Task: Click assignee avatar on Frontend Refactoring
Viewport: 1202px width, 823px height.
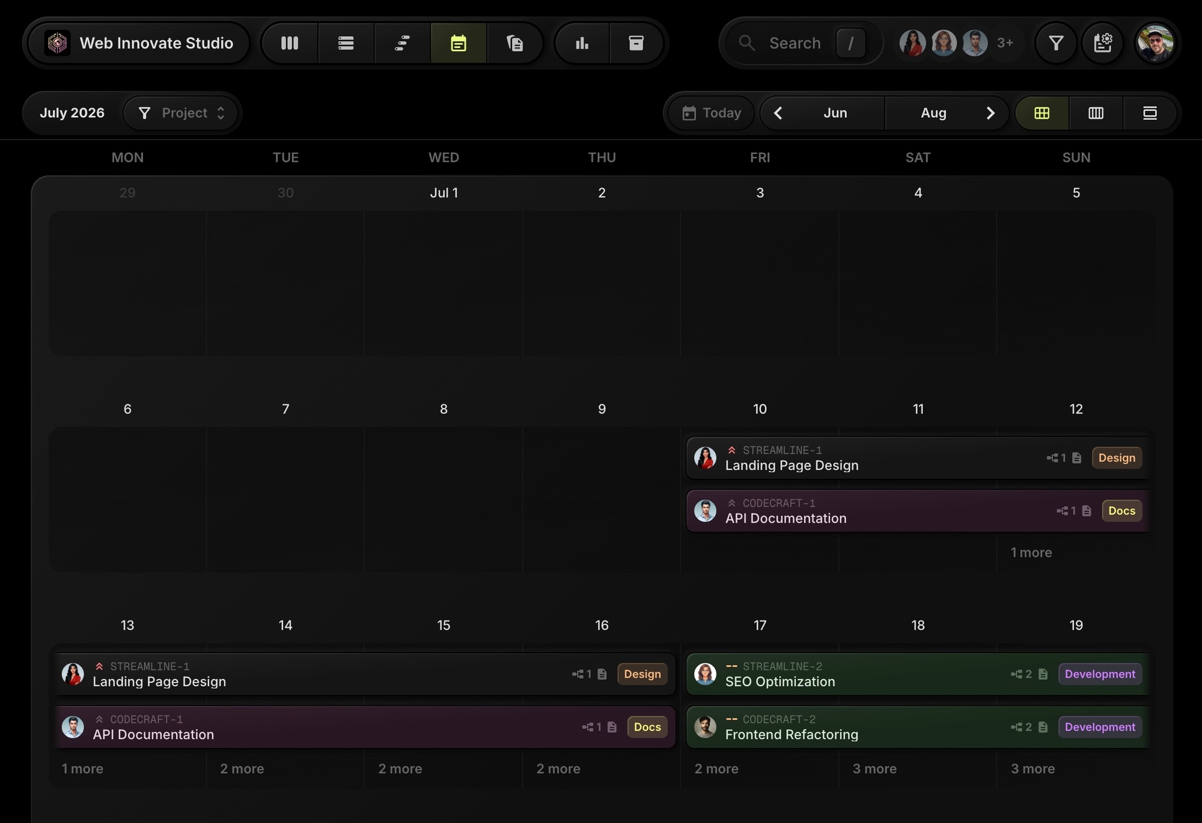Action: [705, 727]
